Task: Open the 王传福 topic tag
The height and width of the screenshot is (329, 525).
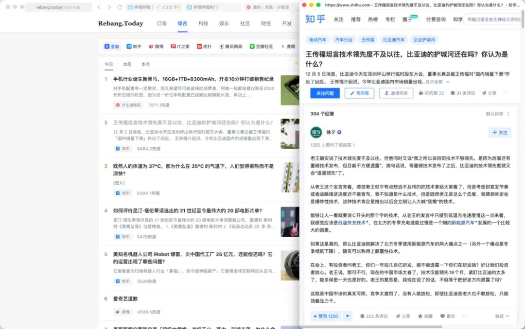Action: (367, 39)
